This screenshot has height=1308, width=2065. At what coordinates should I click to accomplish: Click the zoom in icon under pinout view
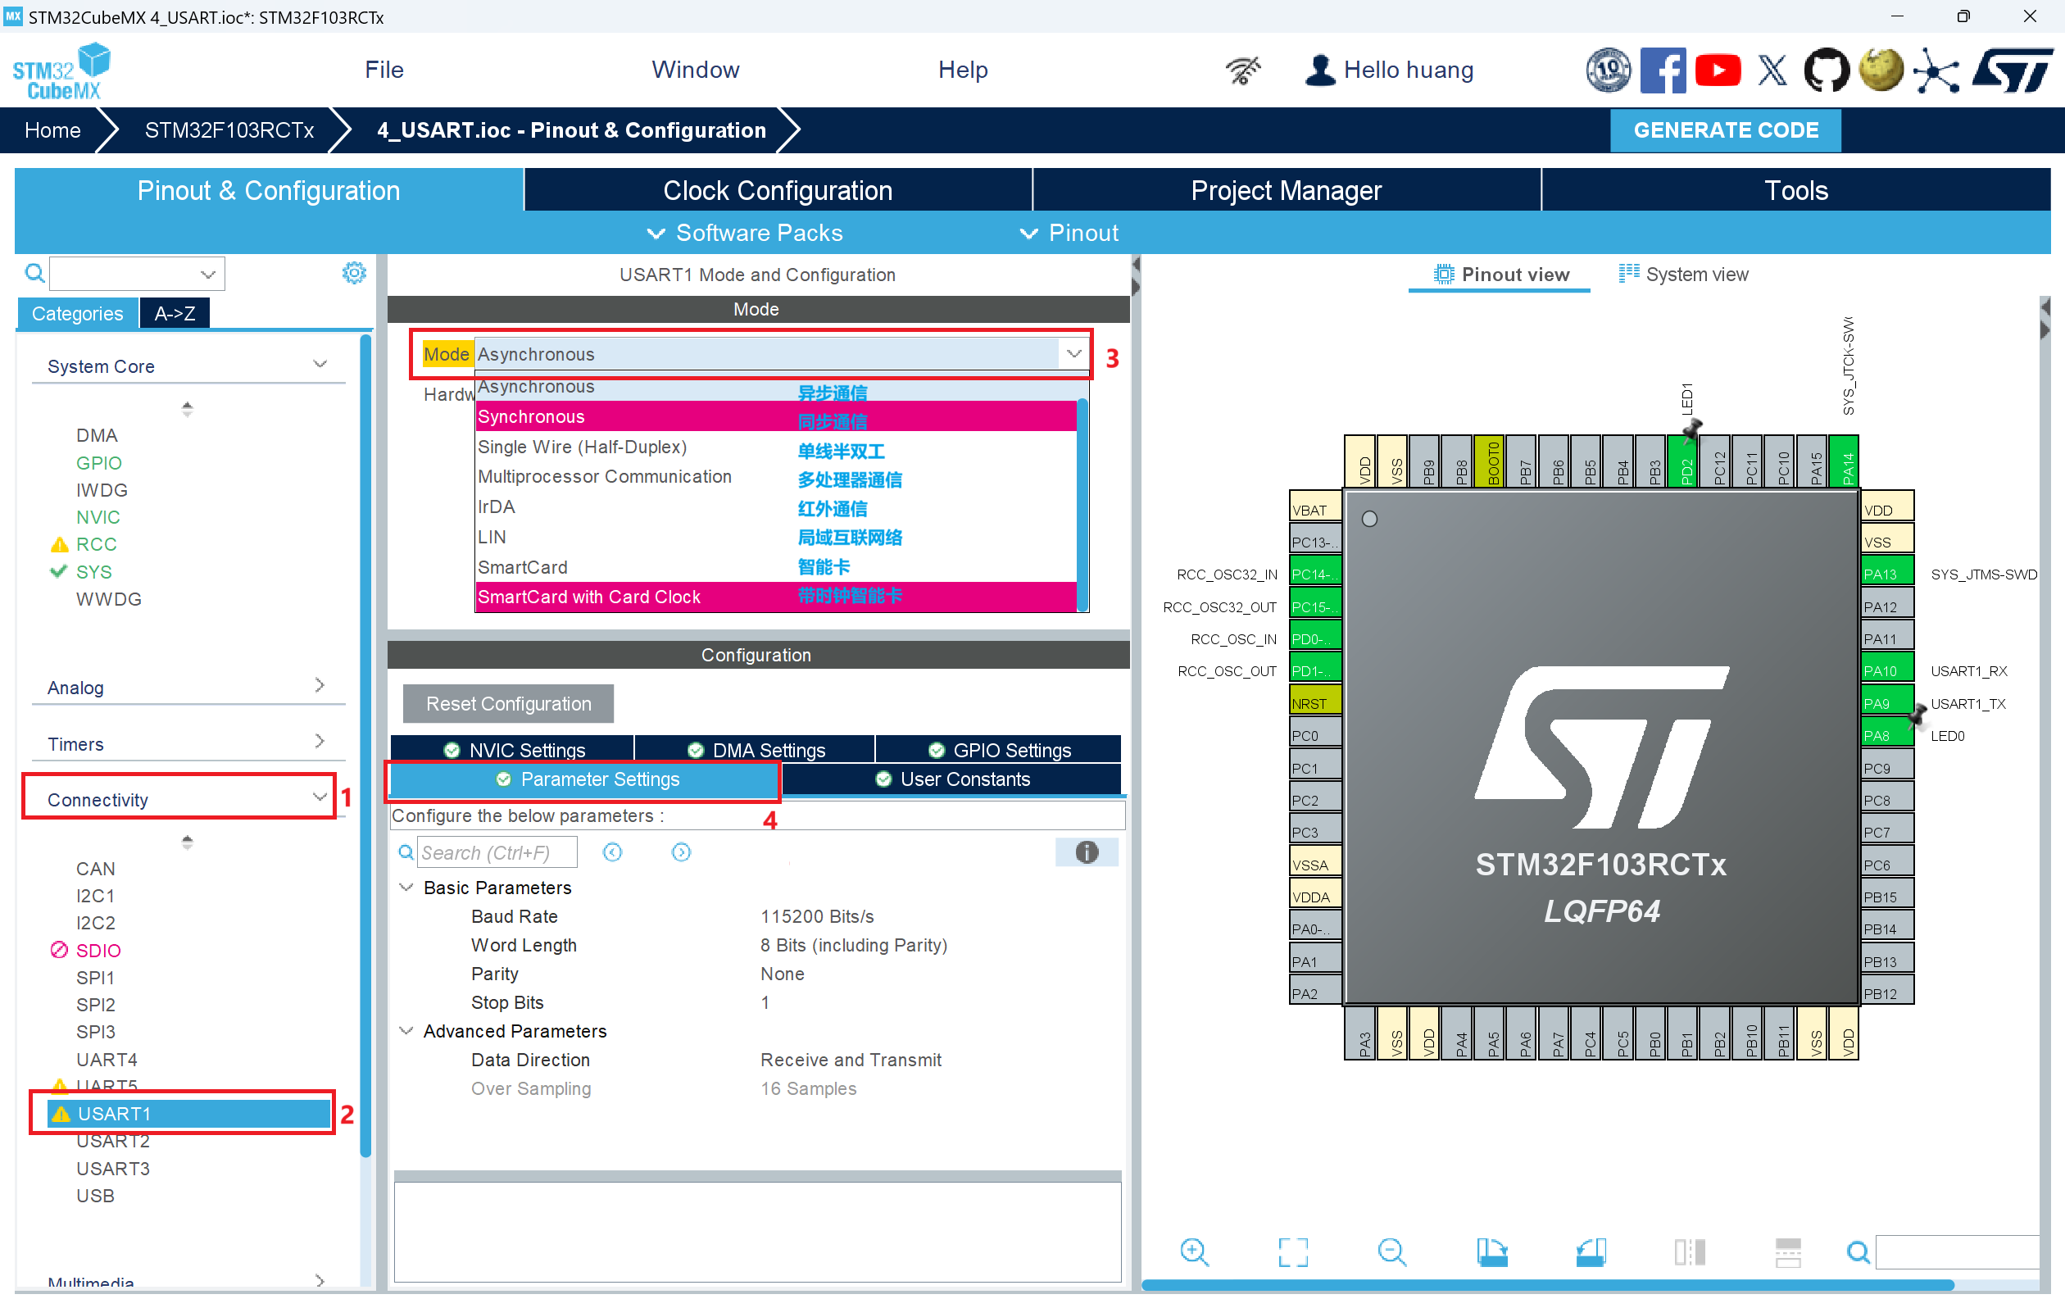tap(1194, 1252)
